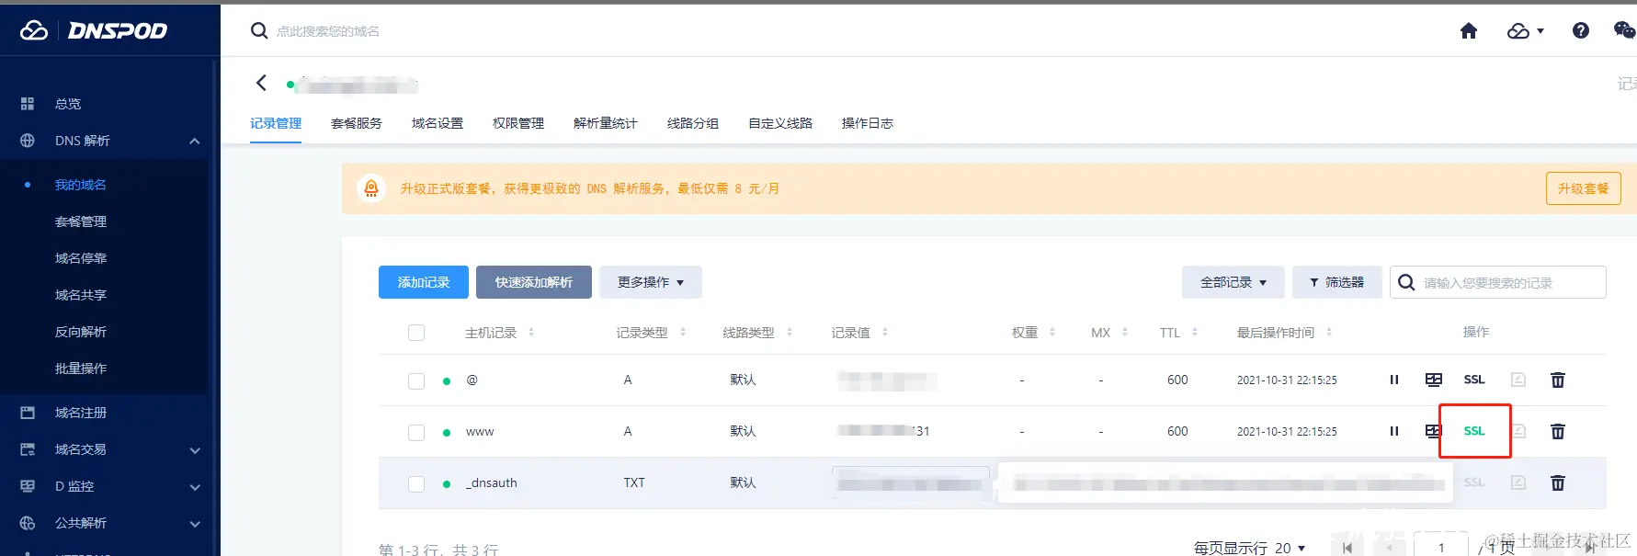Screen dimensions: 1637x556
Task: Open monitoring icon for @ record
Action: pyautogui.click(x=1433, y=380)
